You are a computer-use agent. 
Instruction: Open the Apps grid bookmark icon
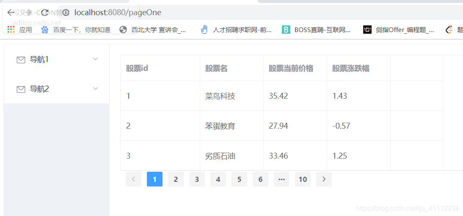(x=11, y=30)
